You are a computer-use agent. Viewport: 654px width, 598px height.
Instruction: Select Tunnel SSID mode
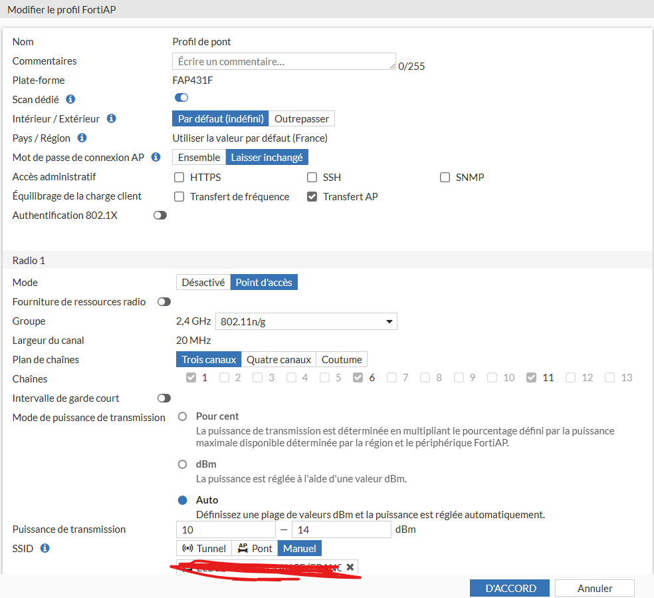203,548
